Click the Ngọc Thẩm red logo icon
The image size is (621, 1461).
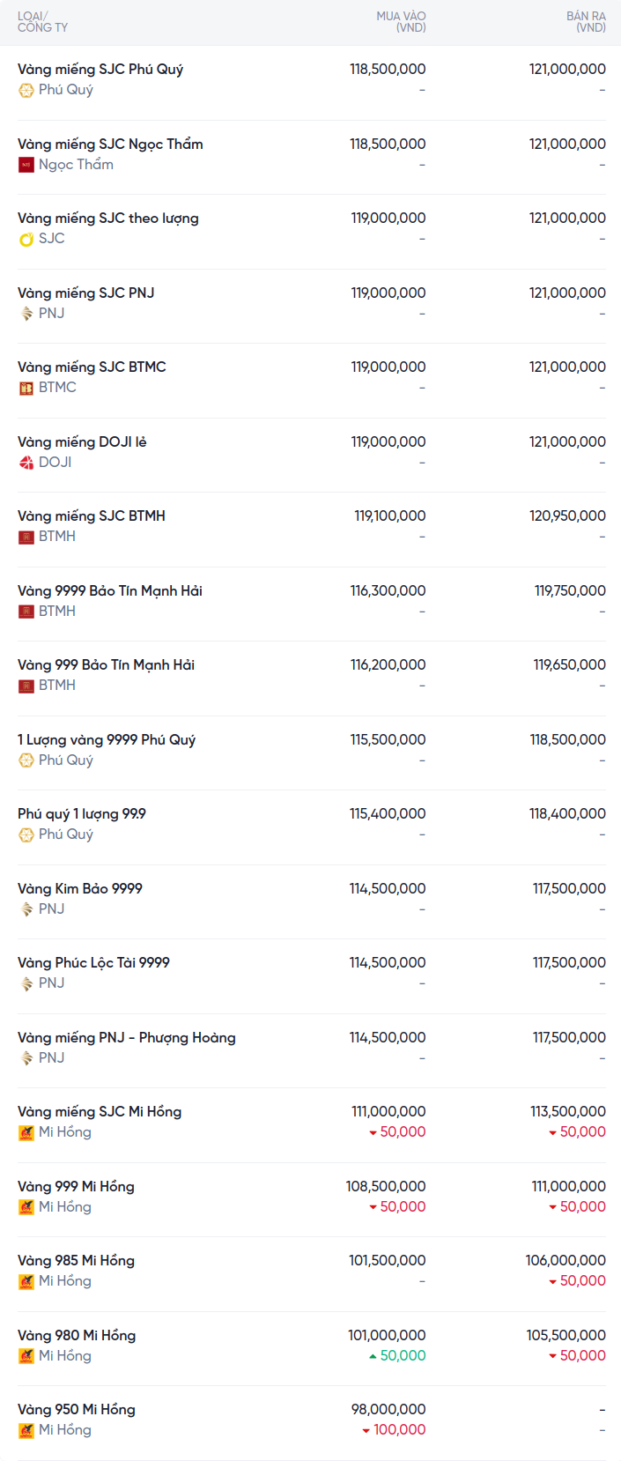(26, 165)
